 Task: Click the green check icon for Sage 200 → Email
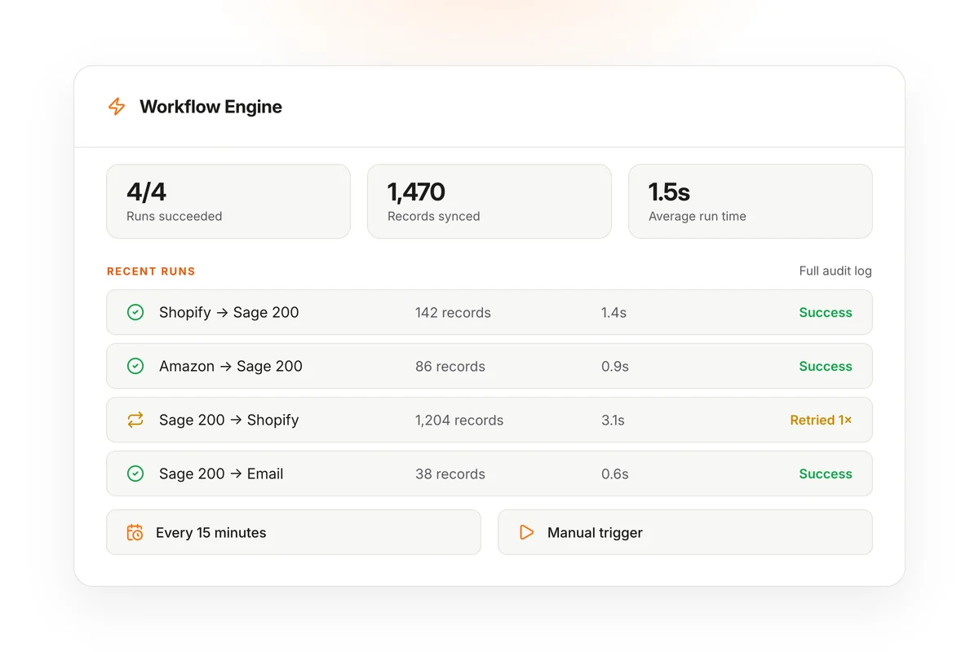135,474
